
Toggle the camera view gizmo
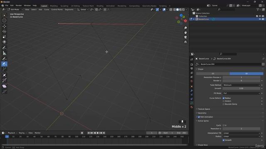click(185, 37)
